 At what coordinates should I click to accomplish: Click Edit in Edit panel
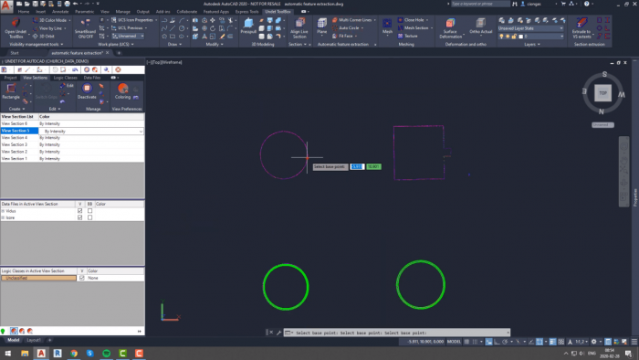(x=68, y=86)
